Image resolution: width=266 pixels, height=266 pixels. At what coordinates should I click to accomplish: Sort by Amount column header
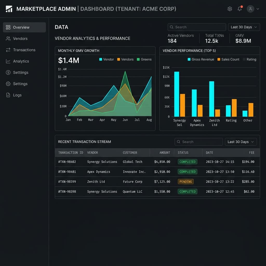click(165, 153)
